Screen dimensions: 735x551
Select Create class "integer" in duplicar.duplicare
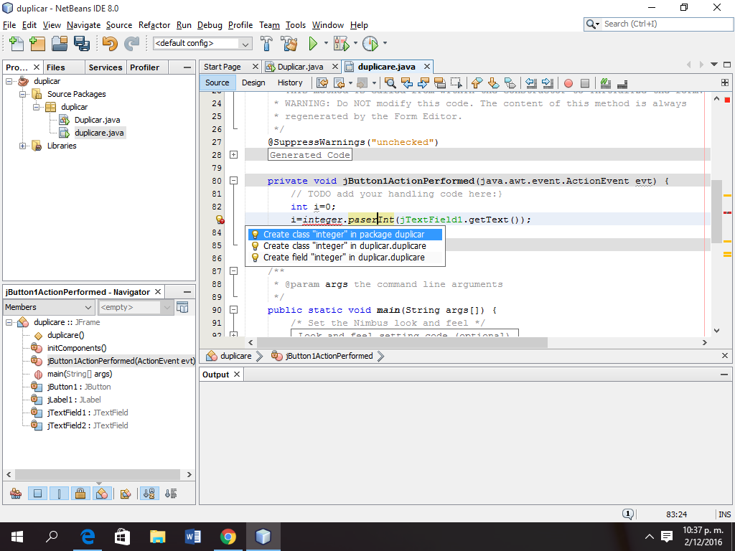[345, 246]
